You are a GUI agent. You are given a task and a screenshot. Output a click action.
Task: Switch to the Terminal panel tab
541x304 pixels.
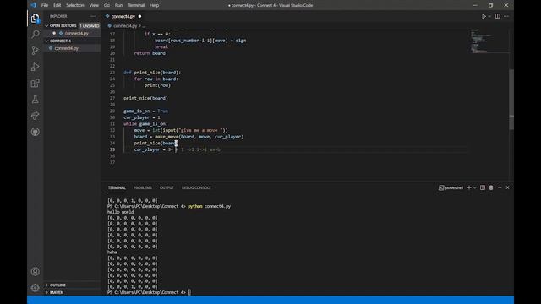[x=117, y=187]
